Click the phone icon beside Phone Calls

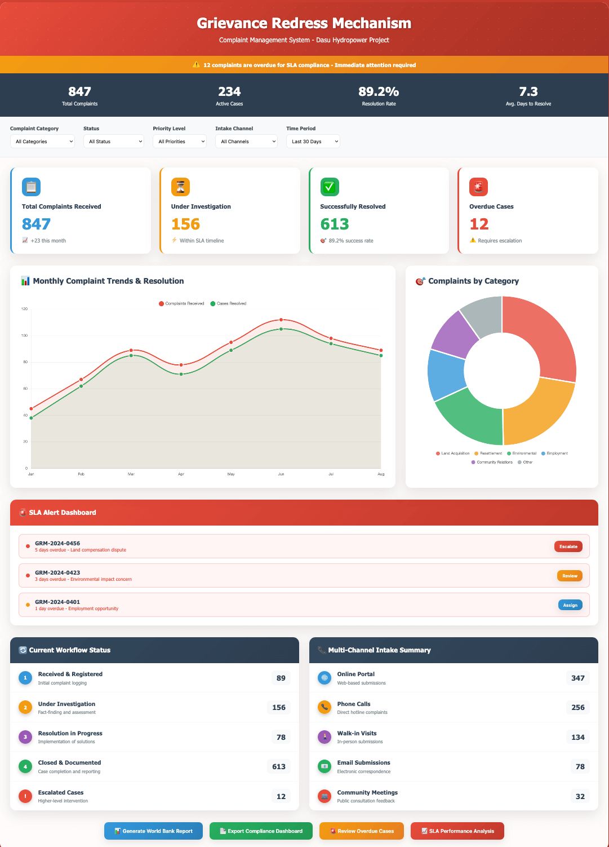pyautogui.click(x=324, y=707)
